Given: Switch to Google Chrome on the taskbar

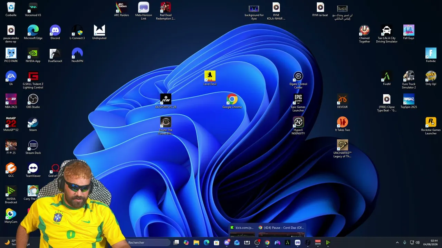Looking at the screenshot, I should coord(267,242).
